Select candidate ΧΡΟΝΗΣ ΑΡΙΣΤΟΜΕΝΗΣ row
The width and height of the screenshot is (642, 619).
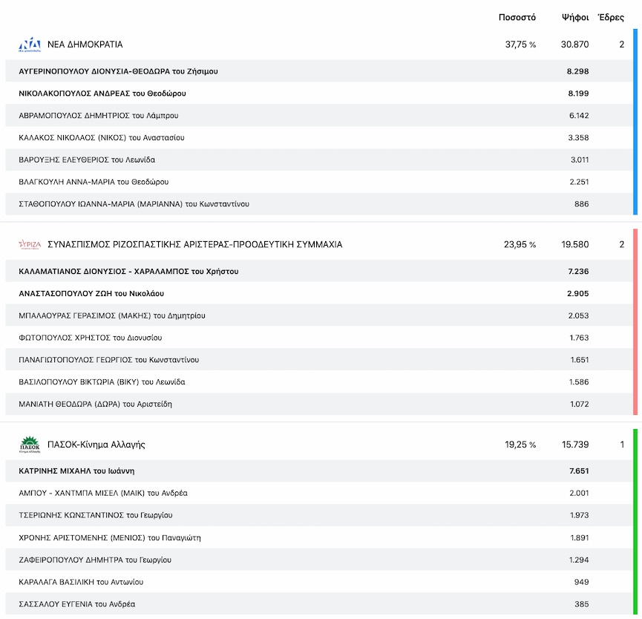[x=319, y=537]
